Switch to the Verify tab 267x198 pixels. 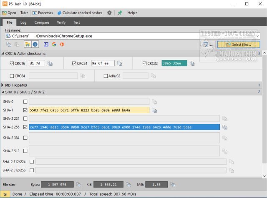click(61, 22)
